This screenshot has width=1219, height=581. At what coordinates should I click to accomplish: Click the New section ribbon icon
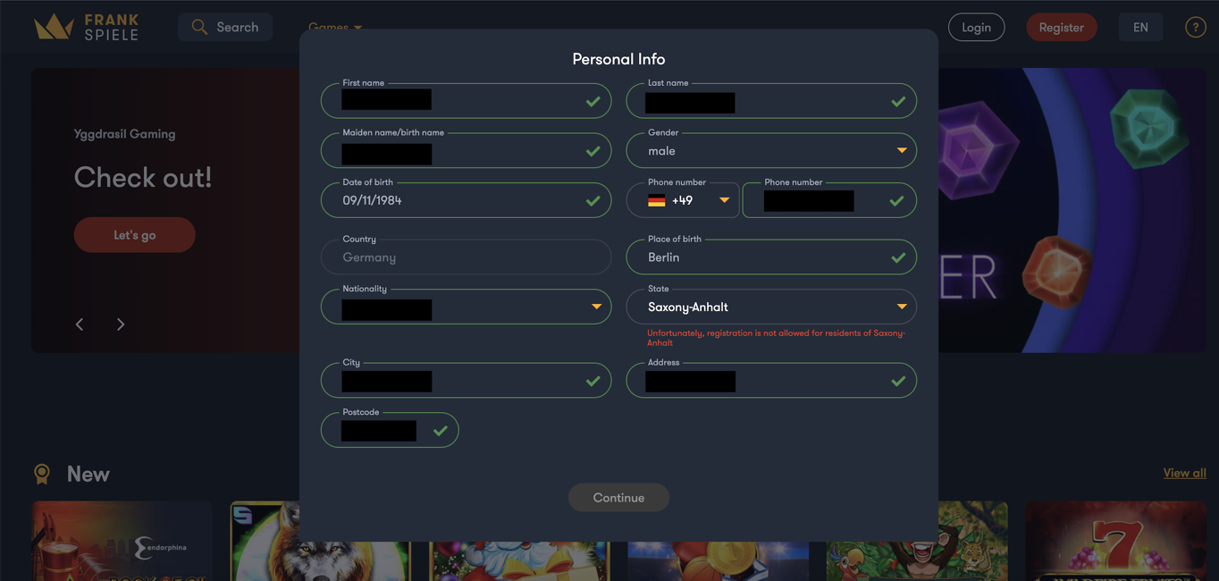(x=42, y=474)
